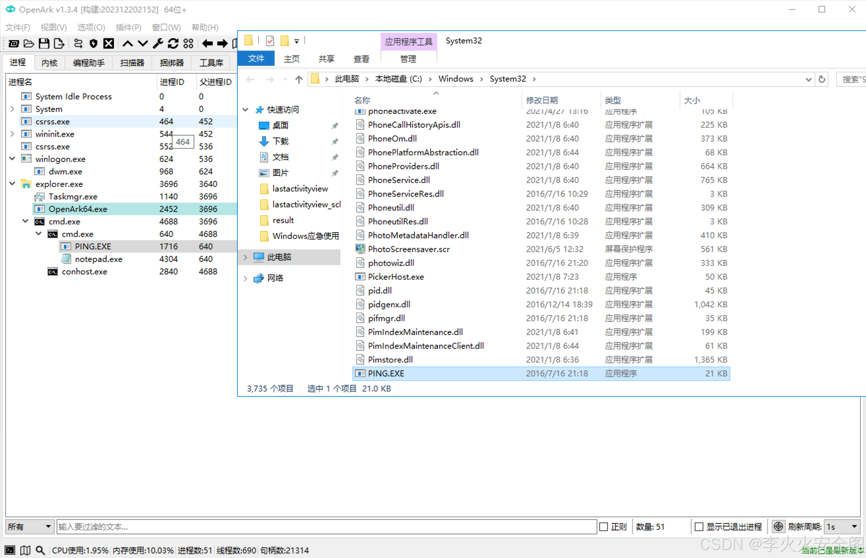Click the circular refresh arrows toolbar icon

173,44
